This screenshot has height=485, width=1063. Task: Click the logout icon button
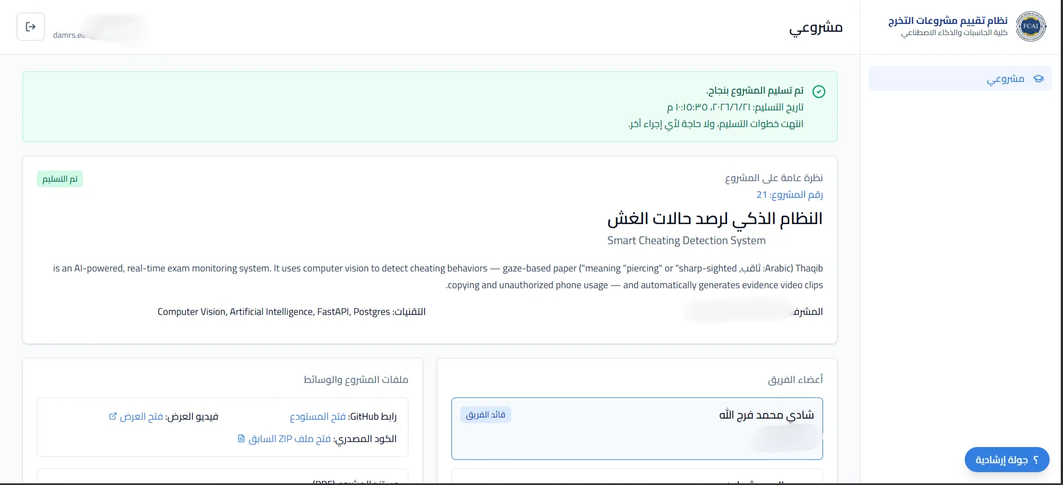point(31,27)
